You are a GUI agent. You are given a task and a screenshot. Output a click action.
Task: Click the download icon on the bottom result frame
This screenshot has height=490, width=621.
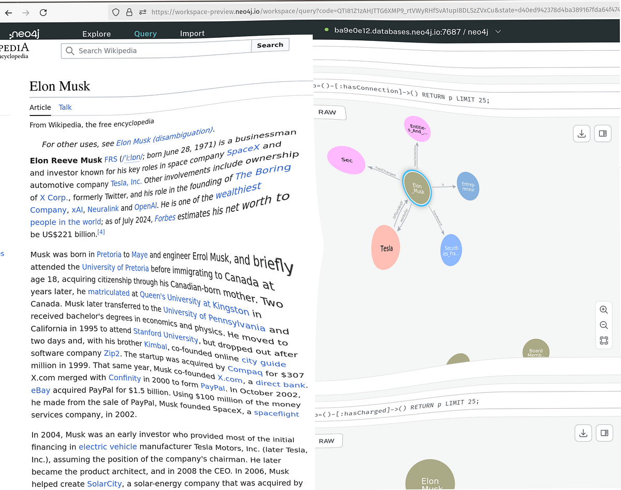point(583,433)
